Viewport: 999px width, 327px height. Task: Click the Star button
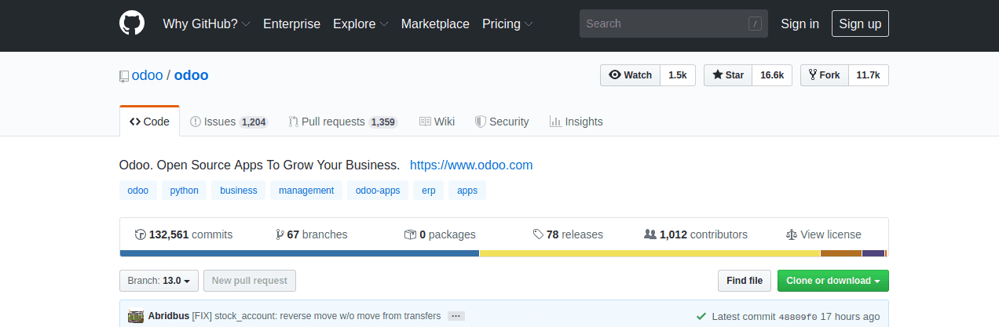point(728,75)
